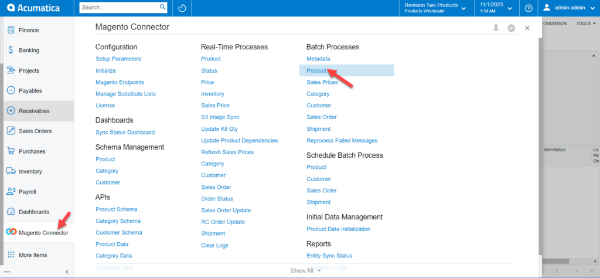
Task: Open Sales Prices batch process
Action: (x=322, y=82)
